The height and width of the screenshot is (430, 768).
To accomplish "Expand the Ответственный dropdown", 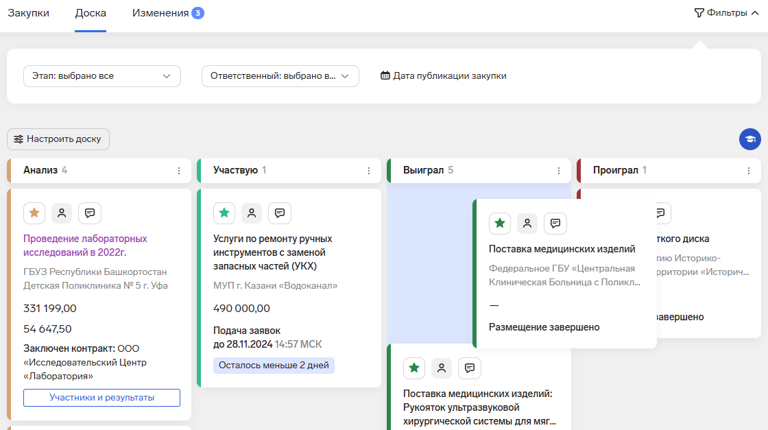I will tap(280, 76).
